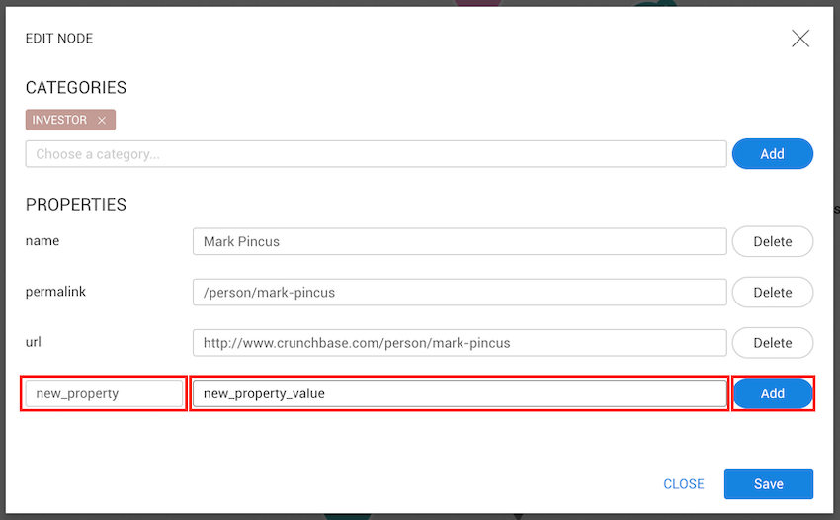Click the EDIT NODE dialog title
840x520 pixels.
(x=59, y=39)
